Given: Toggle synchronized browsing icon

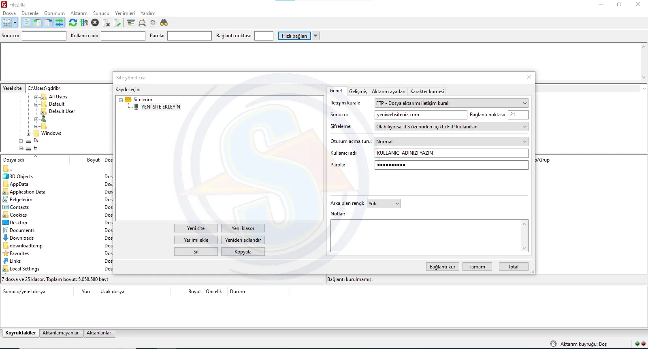Looking at the screenshot, I should [x=153, y=23].
